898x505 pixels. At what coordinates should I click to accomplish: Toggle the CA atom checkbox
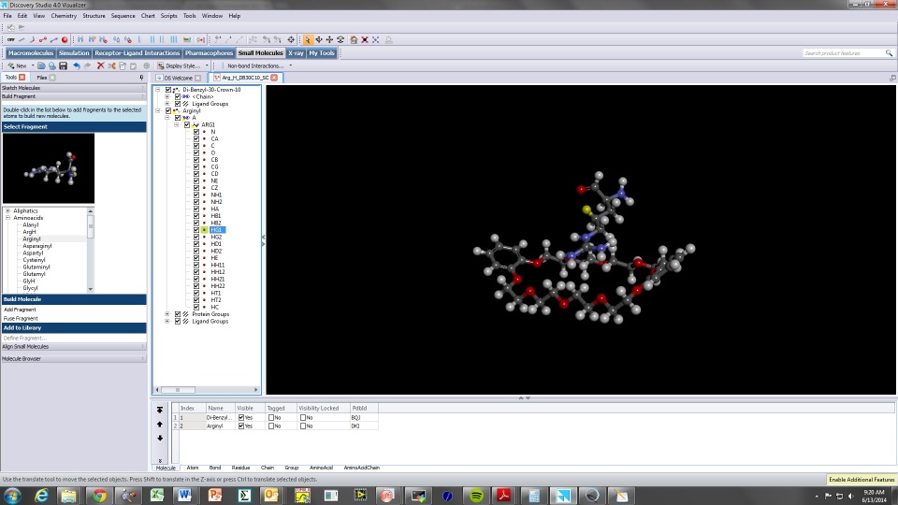coord(196,138)
